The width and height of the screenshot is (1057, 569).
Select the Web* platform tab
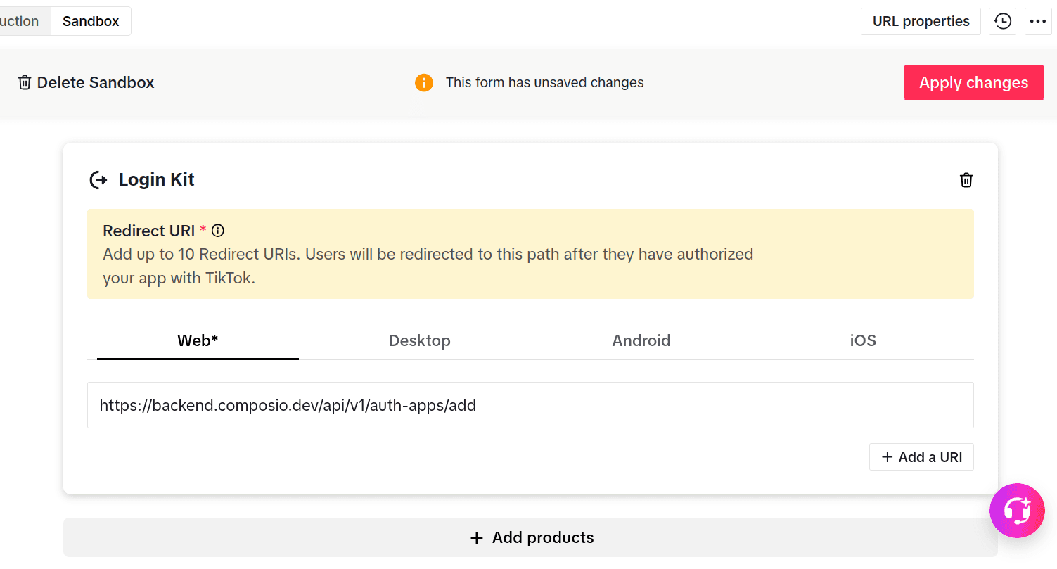pos(198,340)
